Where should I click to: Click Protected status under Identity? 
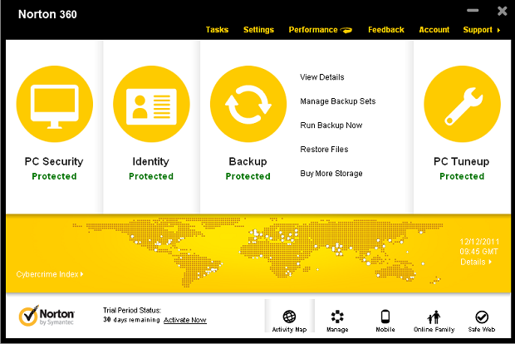pyautogui.click(x=151, y=176)
